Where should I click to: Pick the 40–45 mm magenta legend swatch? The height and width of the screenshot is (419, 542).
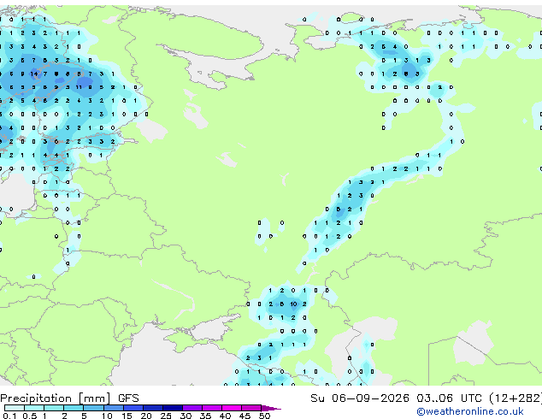pyautogui.click(x=232, y=408)
